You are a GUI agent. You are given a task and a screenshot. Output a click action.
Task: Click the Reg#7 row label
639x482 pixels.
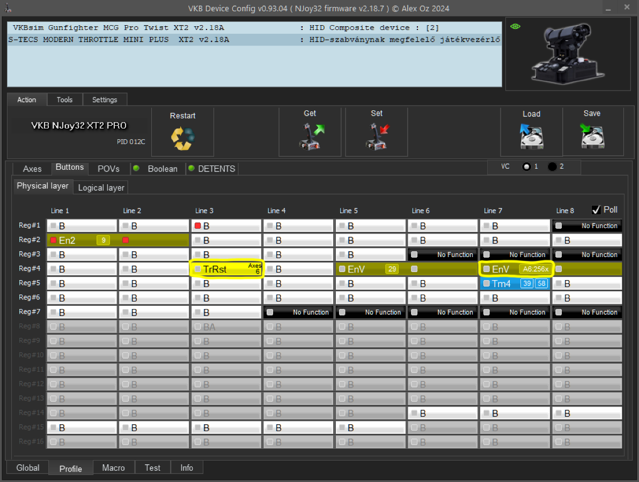coord(30,312)
